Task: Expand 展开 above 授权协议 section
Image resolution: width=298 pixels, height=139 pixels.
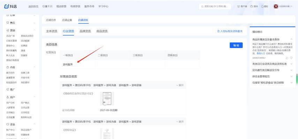Action: pyautogui.click(x=180, y=122)
